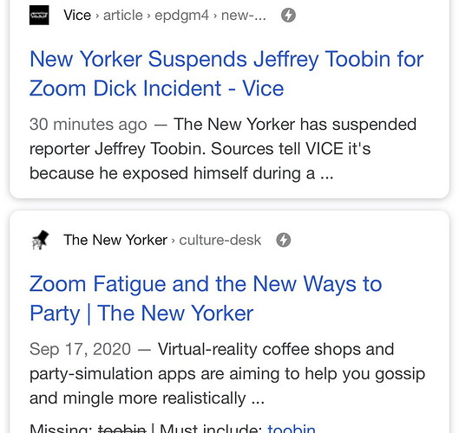Tap The New Yorker favicon
This screenshot has height=433, width=459.
tap(40, 240)
